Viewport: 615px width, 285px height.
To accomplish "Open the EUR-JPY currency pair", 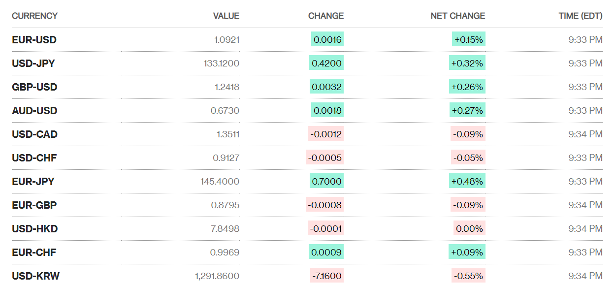I will pos(33,182).
